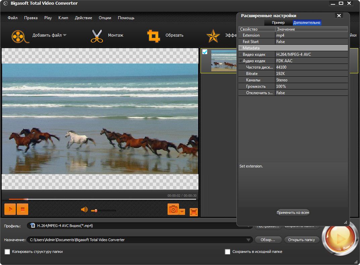Mute audio with the speaker icon
Image resolution: width=360 pixels, height=265 pixels.
tap(84, 210)
